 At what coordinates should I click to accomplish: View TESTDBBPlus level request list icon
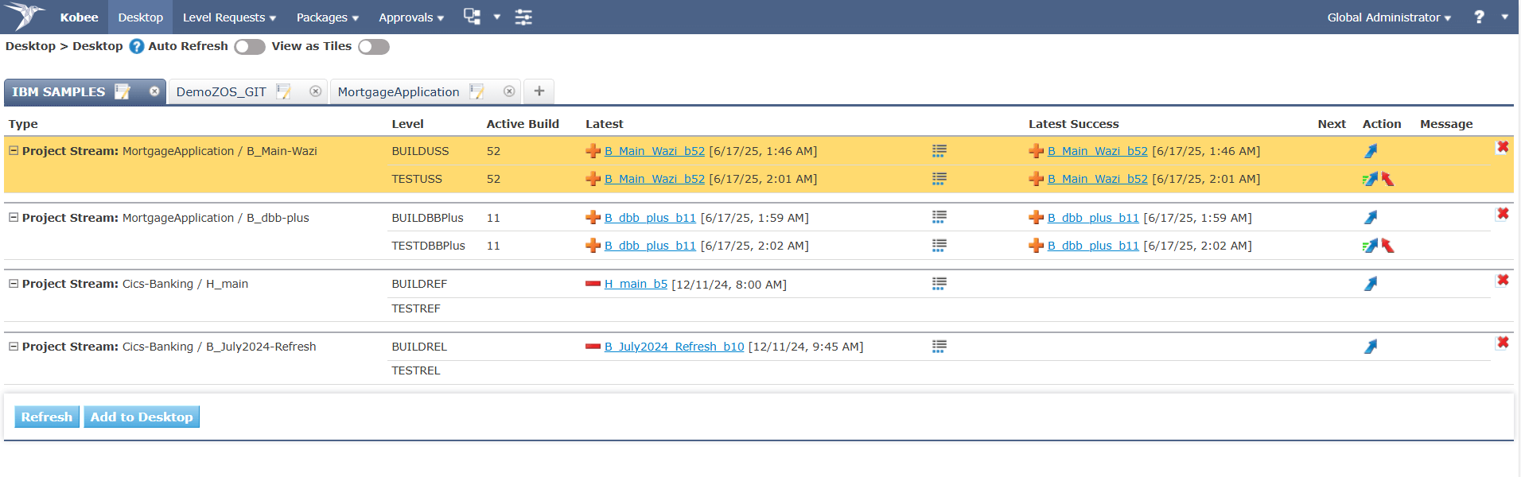pos(939,246)
